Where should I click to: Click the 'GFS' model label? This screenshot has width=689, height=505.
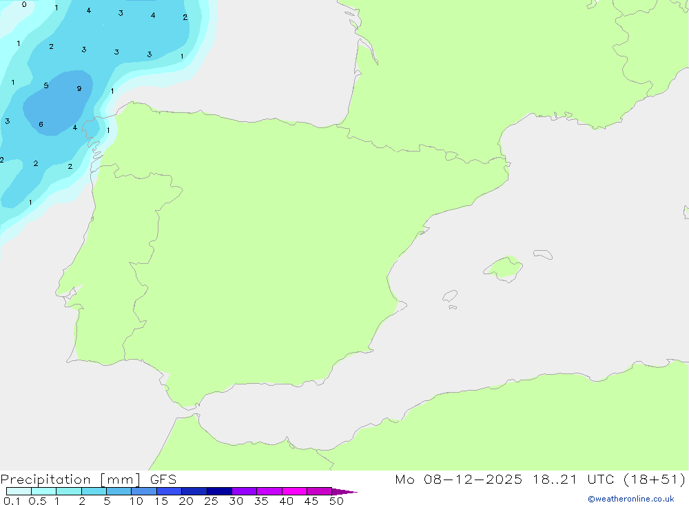pos(163,480)
